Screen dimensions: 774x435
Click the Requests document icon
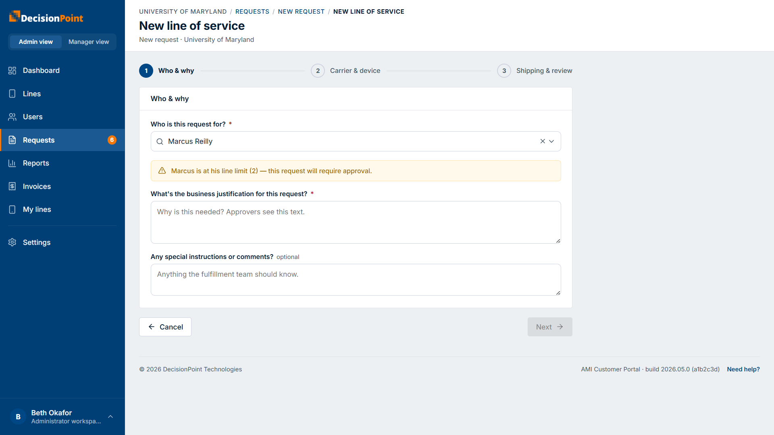pos(12,140)
